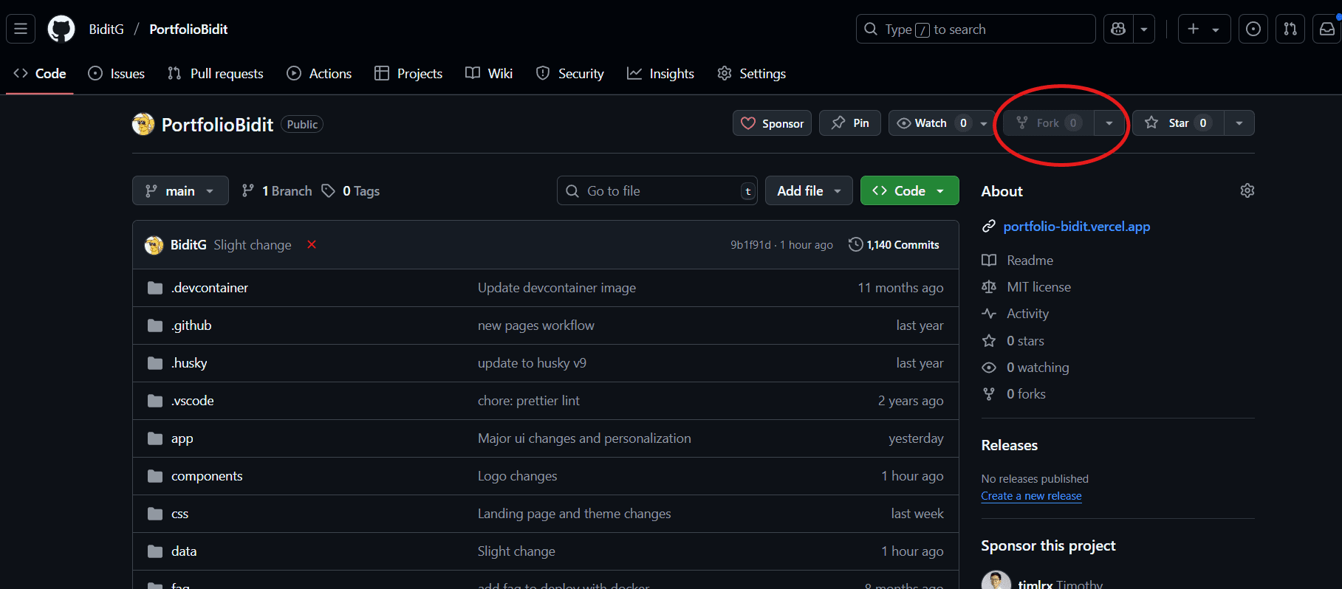This screenshot has width=1342, height=589.
Task: Click the failed status X icon on commit
Action: tap(312, 244)
